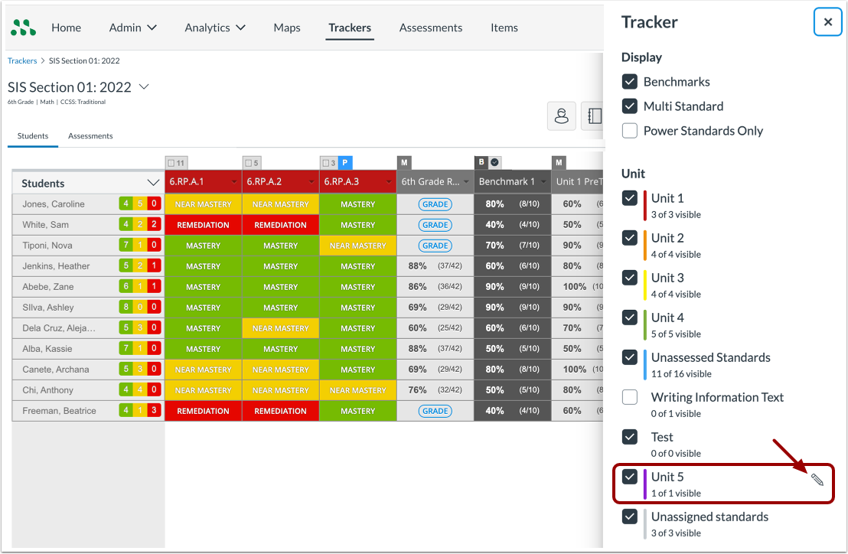Image resolution: width=848 pixels, height=554 pixels.
Task: Click Zane Abebe's Benchmark 1 90% score
Action: 512,286
